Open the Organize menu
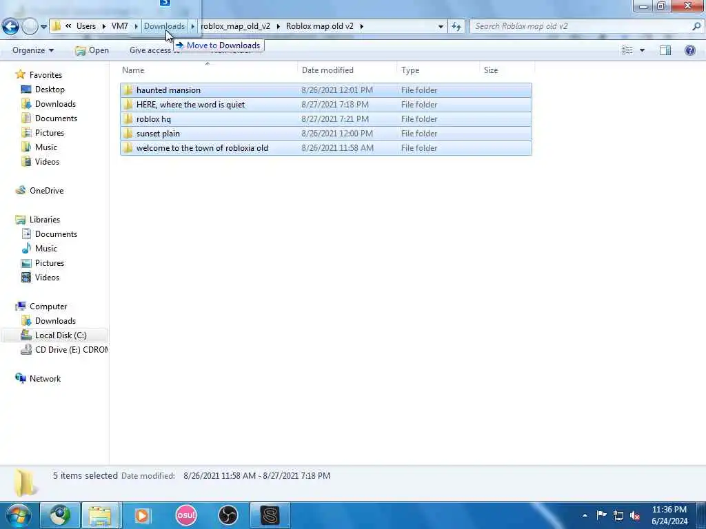The width and height of the screenshot is (706, 529). click(x=33, y=50)
